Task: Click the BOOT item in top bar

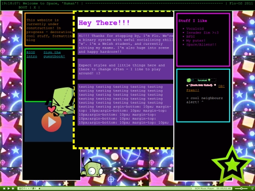Action: click(23, 7)
